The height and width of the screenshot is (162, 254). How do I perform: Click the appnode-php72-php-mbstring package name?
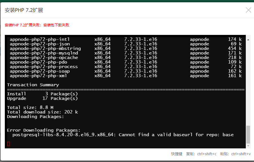point(45,49)
